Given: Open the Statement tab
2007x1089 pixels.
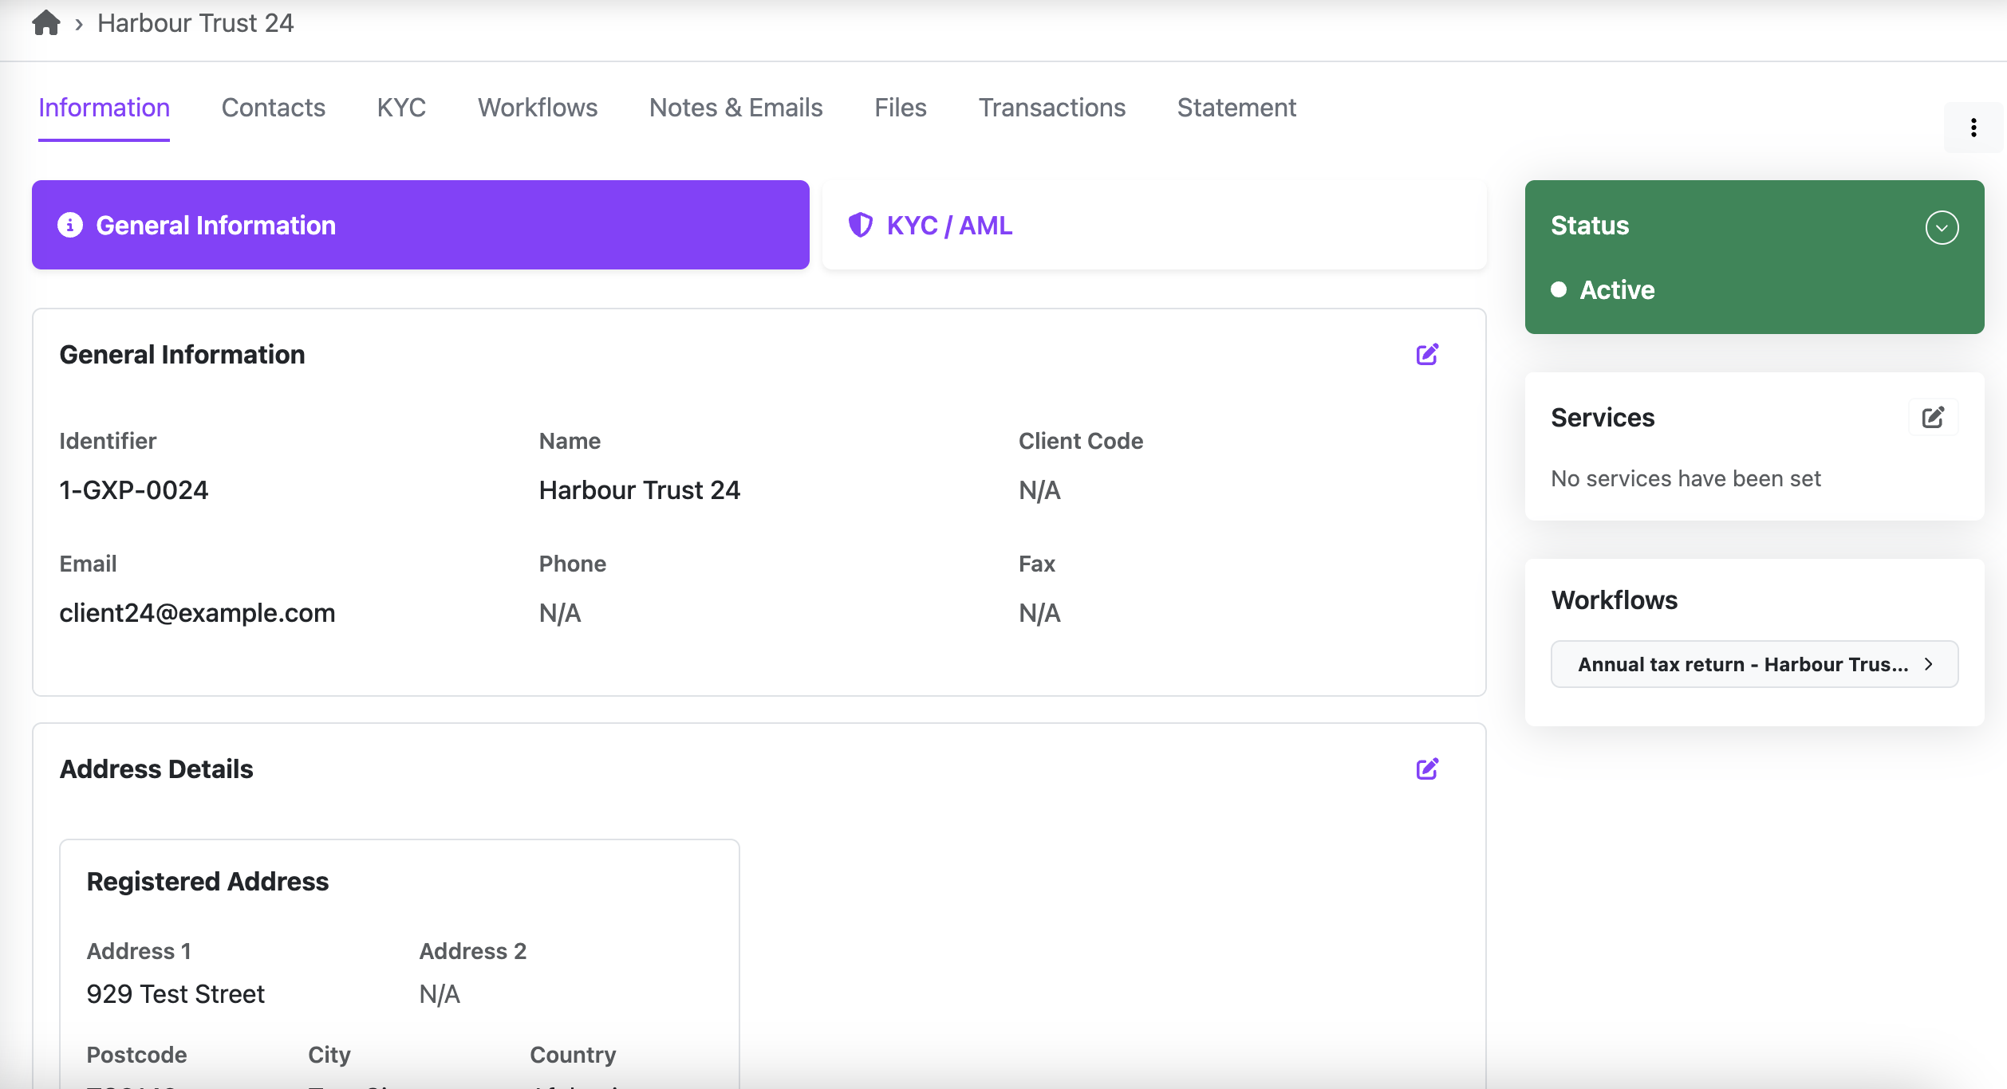Looking at the screenshot, I should pyautogui.click(x=1236, y=108).
